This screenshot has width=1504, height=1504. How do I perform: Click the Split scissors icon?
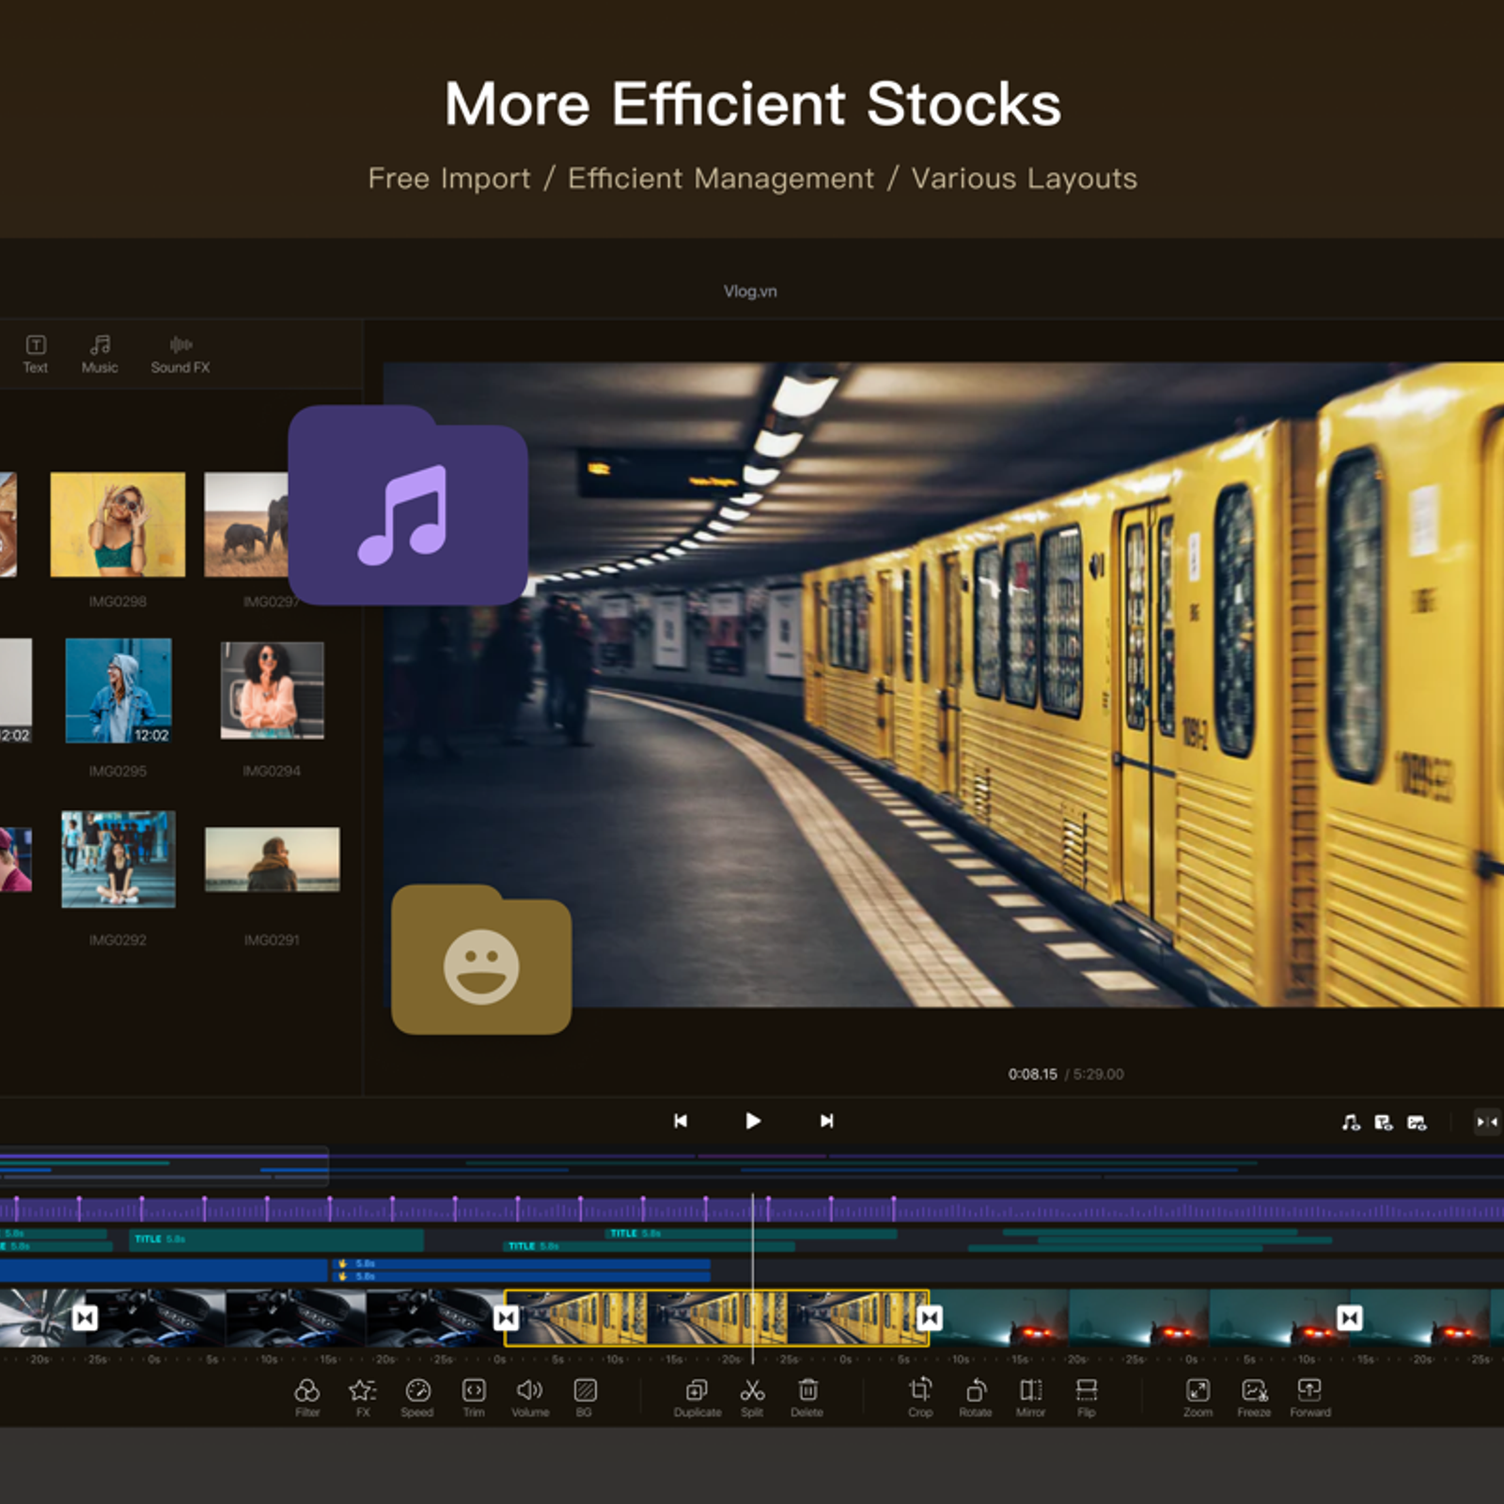pyautogui.click(x=752, y=1396)
